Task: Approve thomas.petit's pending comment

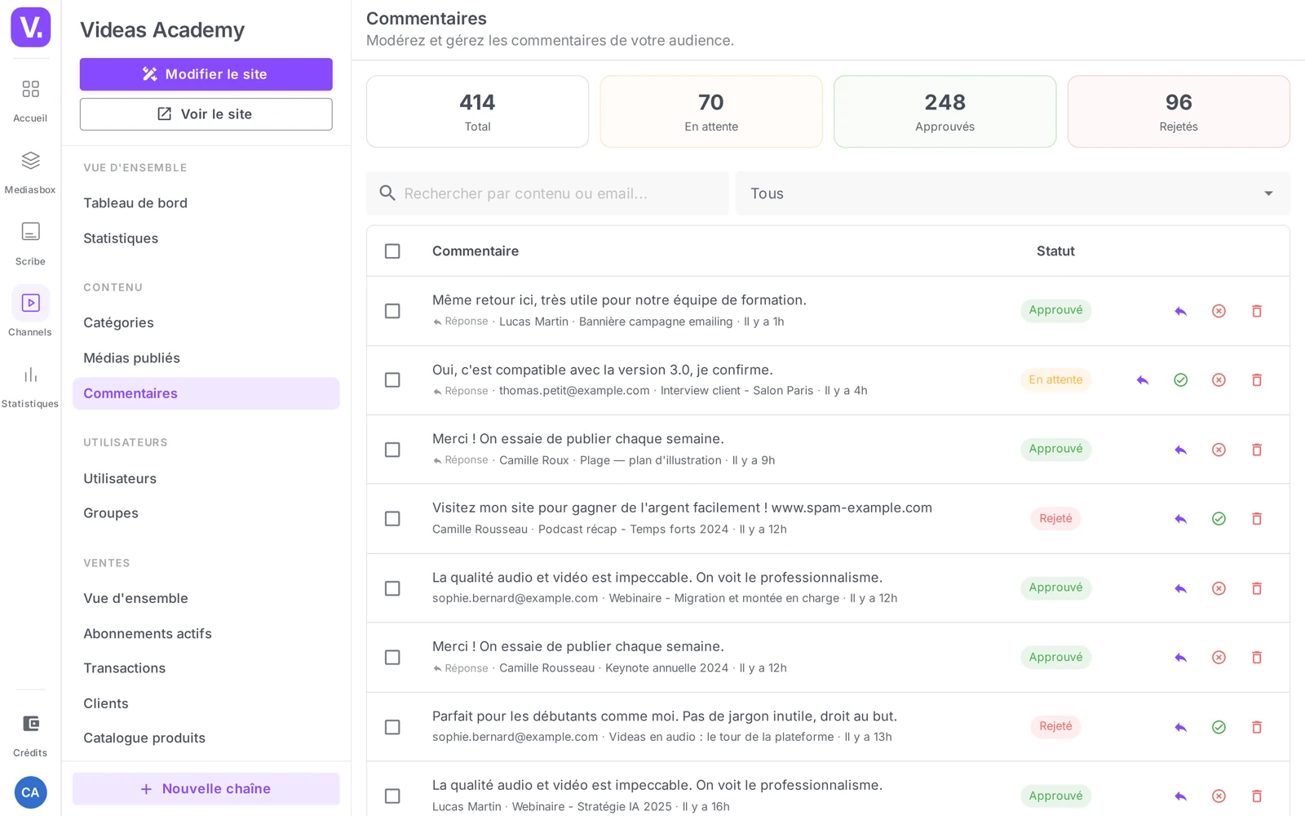Action: pyautogui.click(x=1180, y=380)
